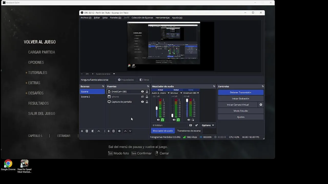The image size is (328, 184).
Task: Open Ajustes button in Controles
Action: (x=241, y=117)
